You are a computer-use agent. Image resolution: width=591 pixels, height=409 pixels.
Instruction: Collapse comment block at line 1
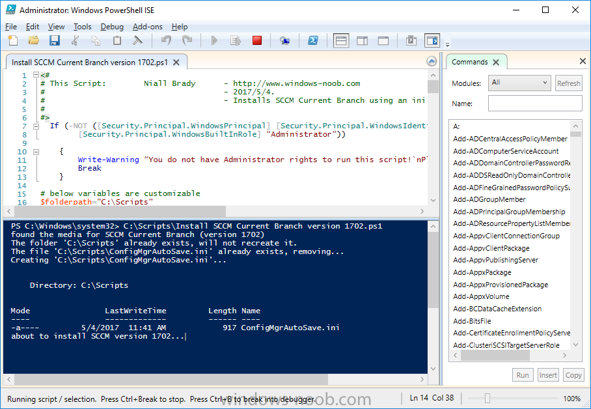pos(36,75)
